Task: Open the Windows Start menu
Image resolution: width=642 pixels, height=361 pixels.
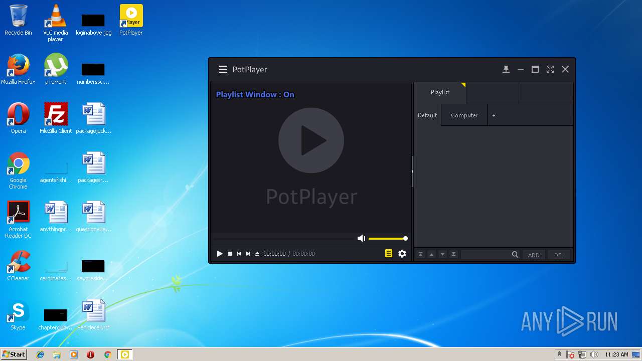Action: click(14, 354)
